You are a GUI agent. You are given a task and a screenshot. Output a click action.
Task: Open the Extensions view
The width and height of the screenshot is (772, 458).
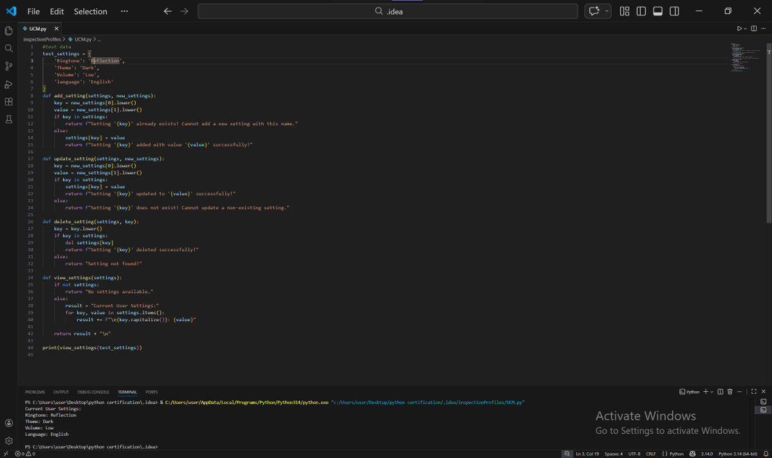point(9,101)
